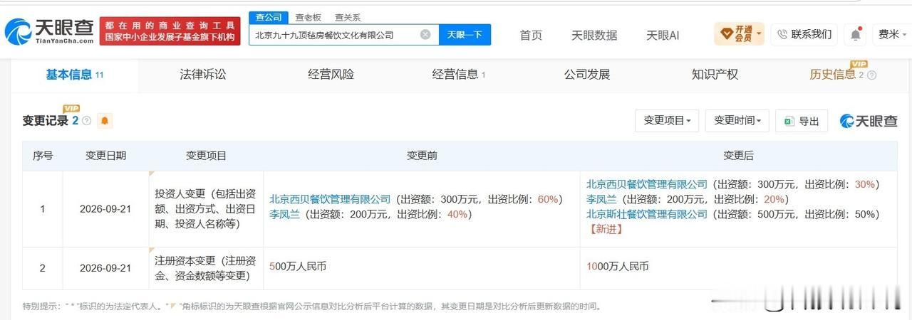The image size is (912, 320).
Task: Click 开通会员 VIP membership button
Action: click(x=740, y=33)
